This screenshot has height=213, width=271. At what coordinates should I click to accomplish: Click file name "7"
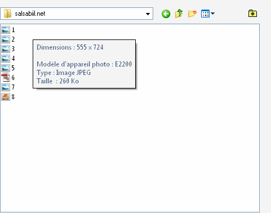(13, 87)
